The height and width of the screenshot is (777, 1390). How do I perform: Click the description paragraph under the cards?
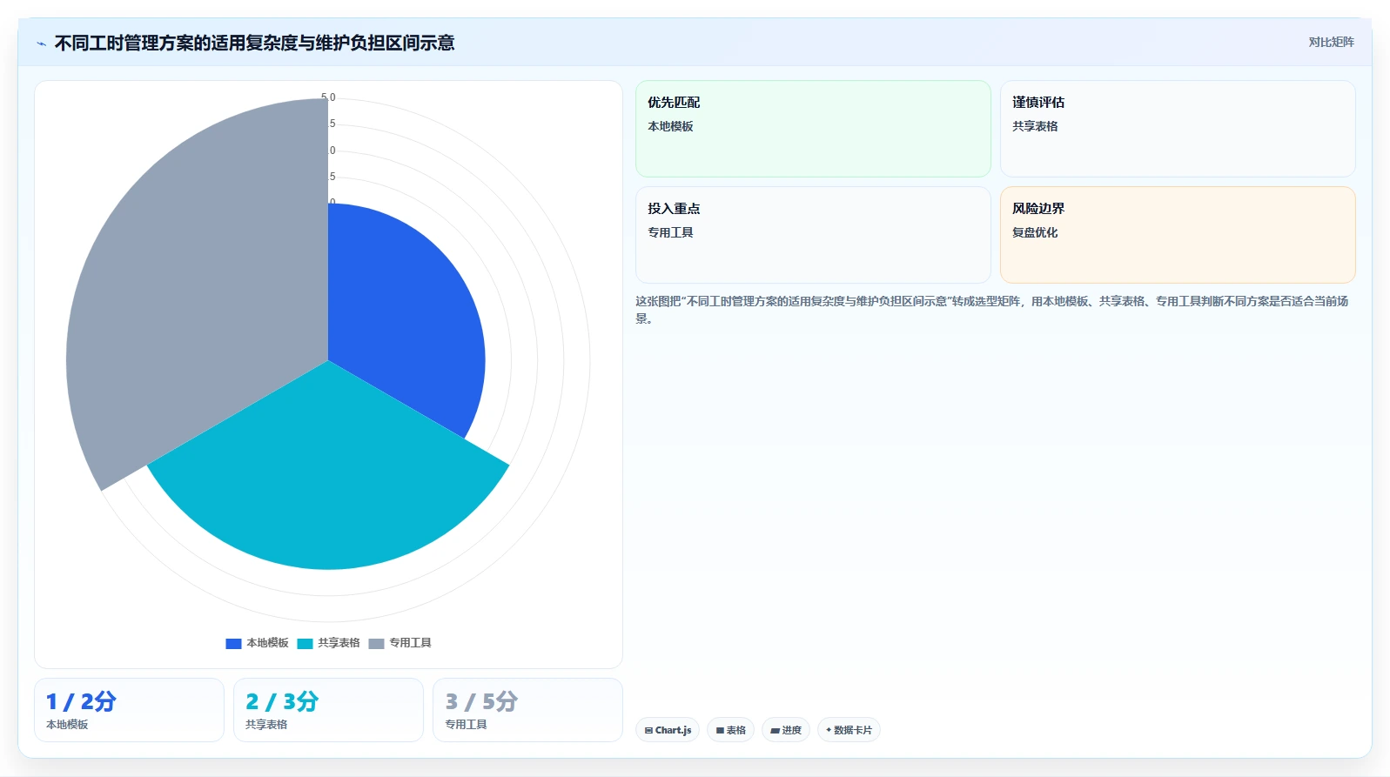point(992,310)
